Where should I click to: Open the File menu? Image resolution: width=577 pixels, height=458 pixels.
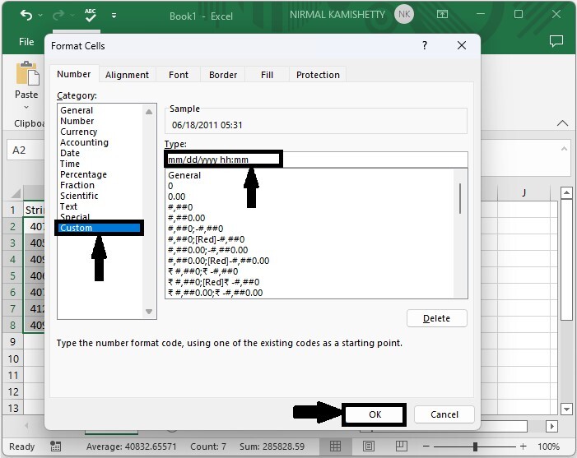(26, 42)
